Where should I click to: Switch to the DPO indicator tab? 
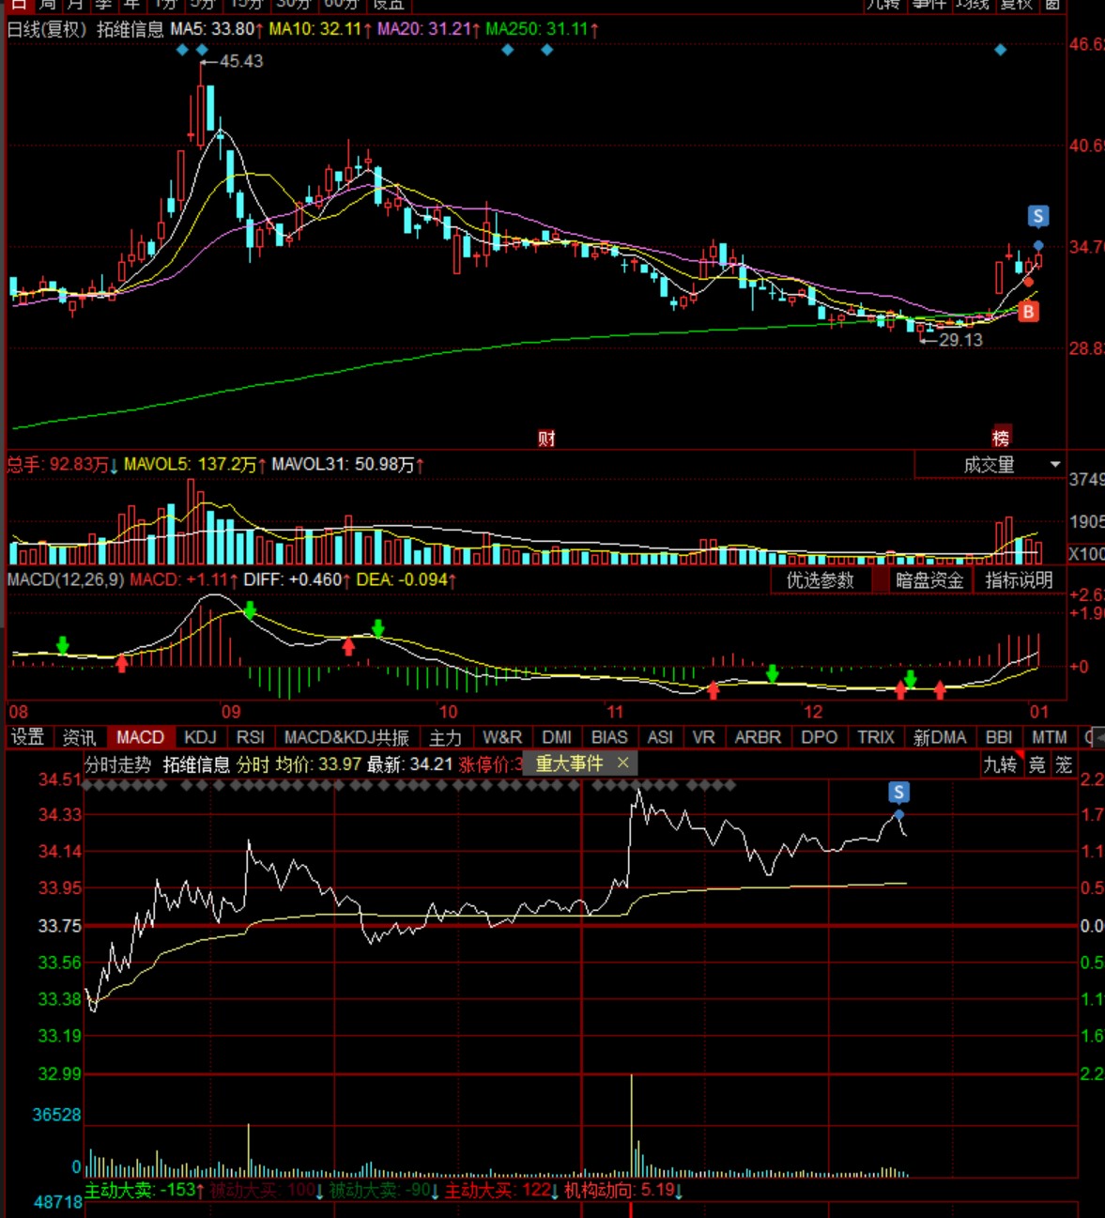820,738
